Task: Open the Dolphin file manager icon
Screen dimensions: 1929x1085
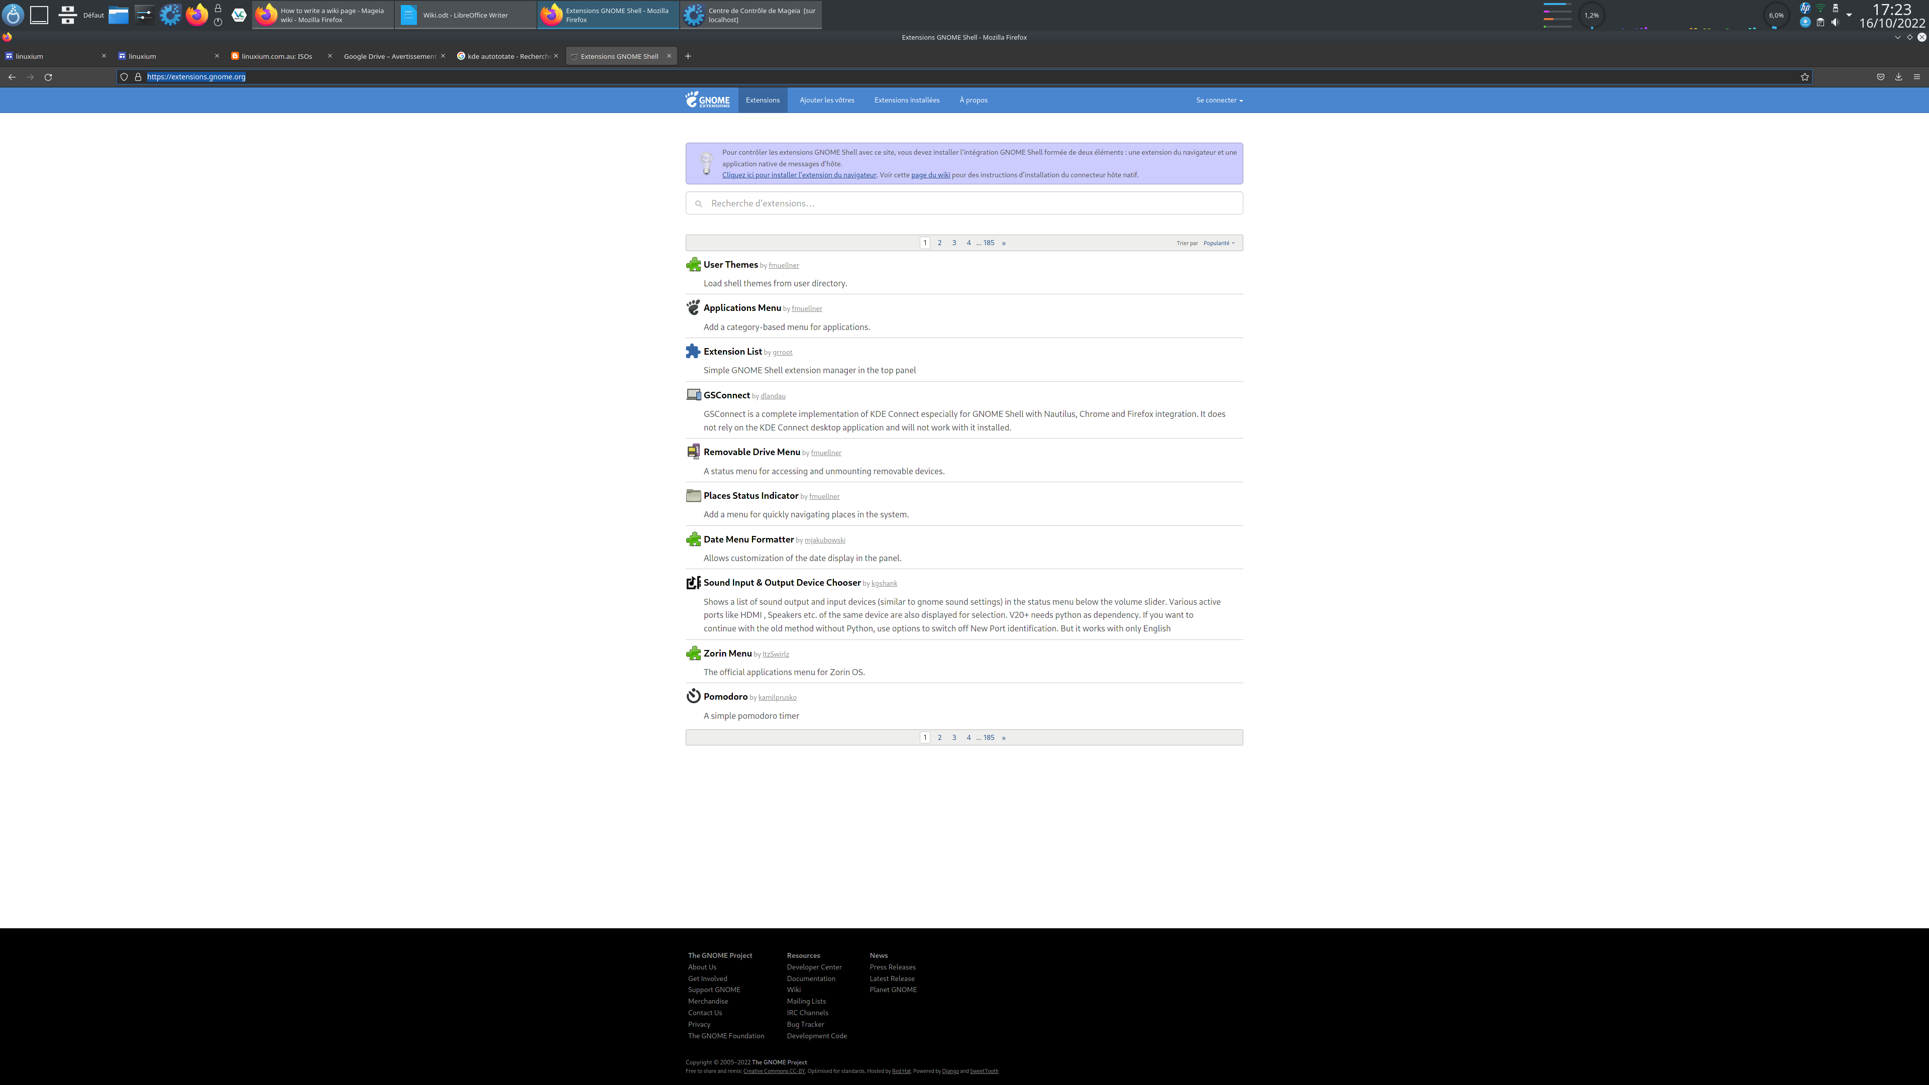Action: (x=119, y=15)
